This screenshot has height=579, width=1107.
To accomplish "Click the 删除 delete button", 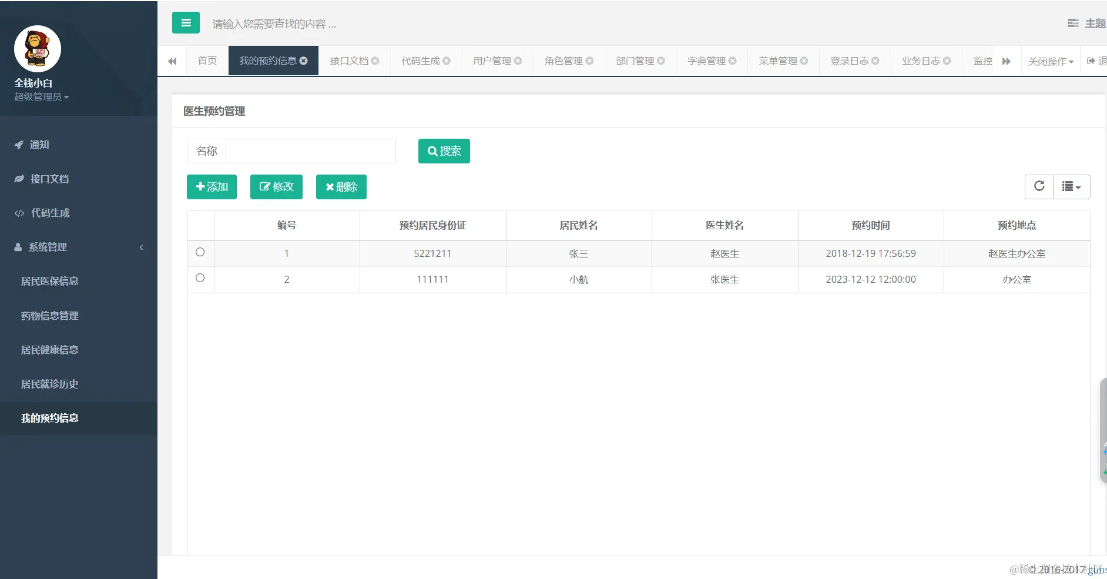I will click(341, 187).
